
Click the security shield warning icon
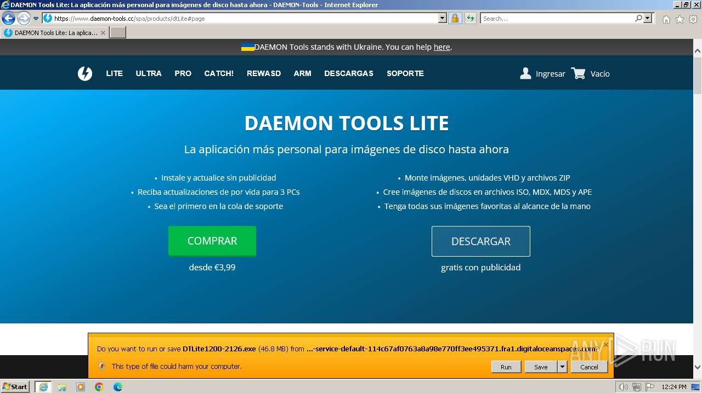point(102,366)
